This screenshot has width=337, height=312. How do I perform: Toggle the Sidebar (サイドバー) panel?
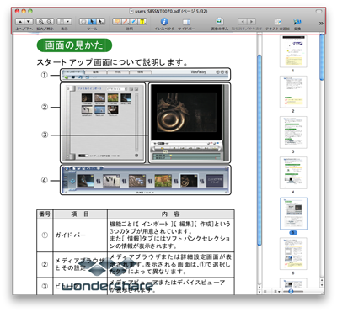pyautogui.click(x=186, y=22)
